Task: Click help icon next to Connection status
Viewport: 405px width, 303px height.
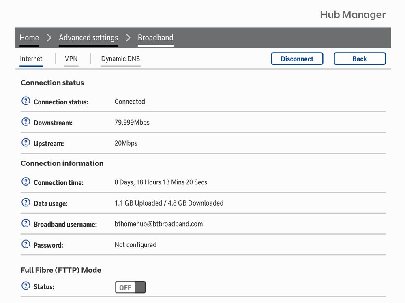Action: coord(26,101)
